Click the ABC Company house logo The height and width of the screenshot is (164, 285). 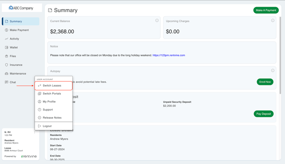click(11, 7)
